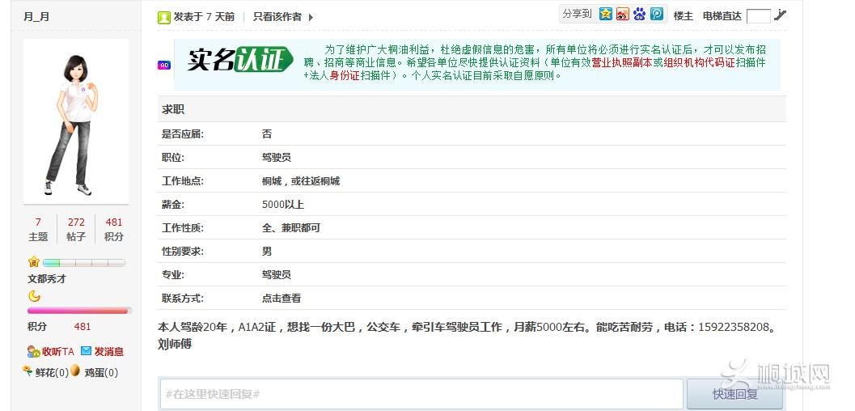
Task: Click 点击查看 to reveal contact info
Action: click(281, 298)
